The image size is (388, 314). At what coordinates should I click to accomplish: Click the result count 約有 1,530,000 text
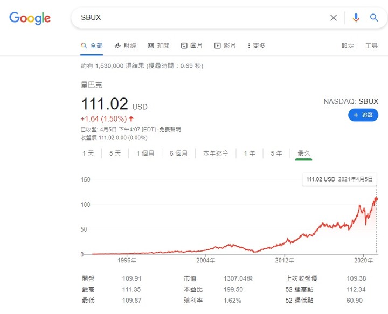coord(142,66)
